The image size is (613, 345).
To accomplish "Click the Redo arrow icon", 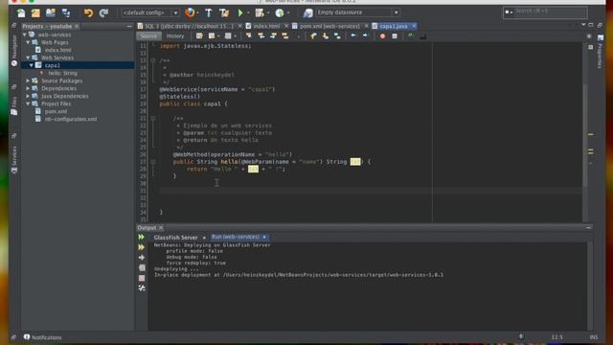I will click(103, 12).
